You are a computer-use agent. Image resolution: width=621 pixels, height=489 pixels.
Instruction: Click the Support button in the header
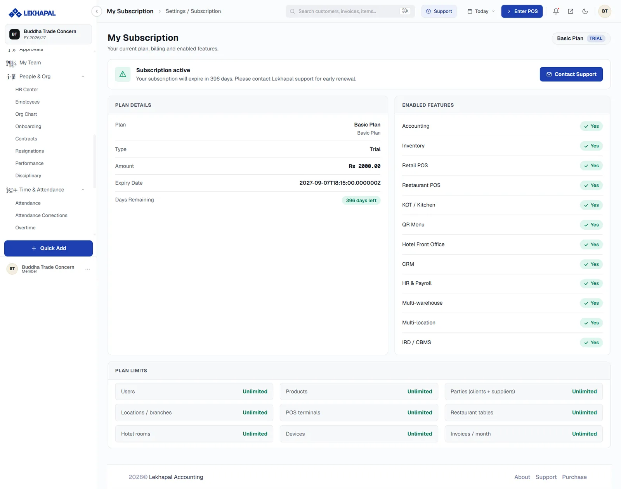click(439, 11)
